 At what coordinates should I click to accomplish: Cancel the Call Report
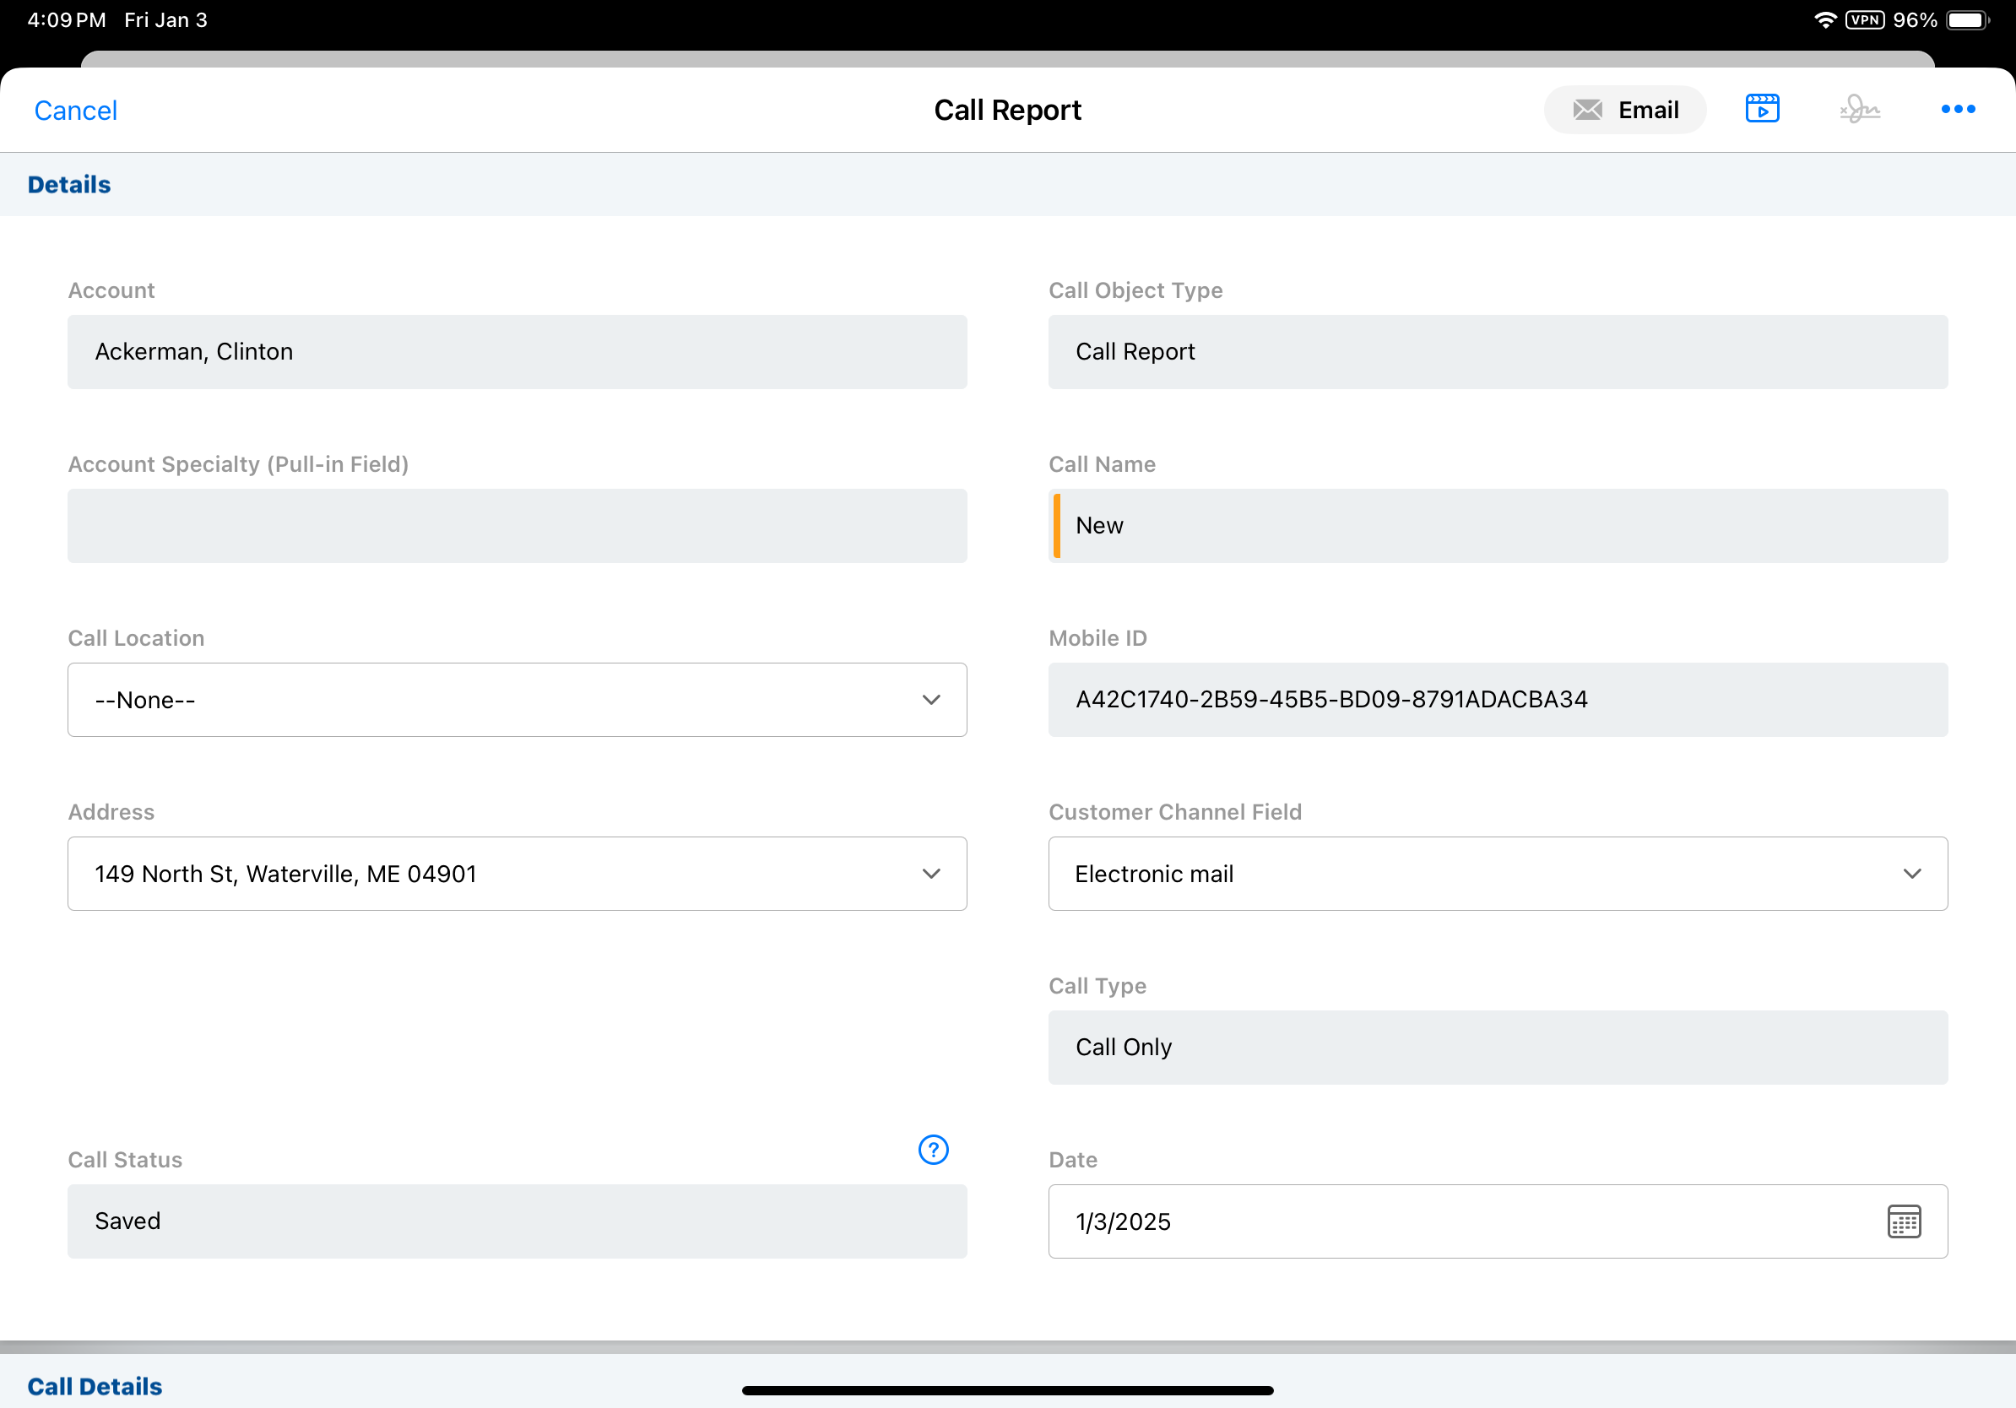coord(75,111)
